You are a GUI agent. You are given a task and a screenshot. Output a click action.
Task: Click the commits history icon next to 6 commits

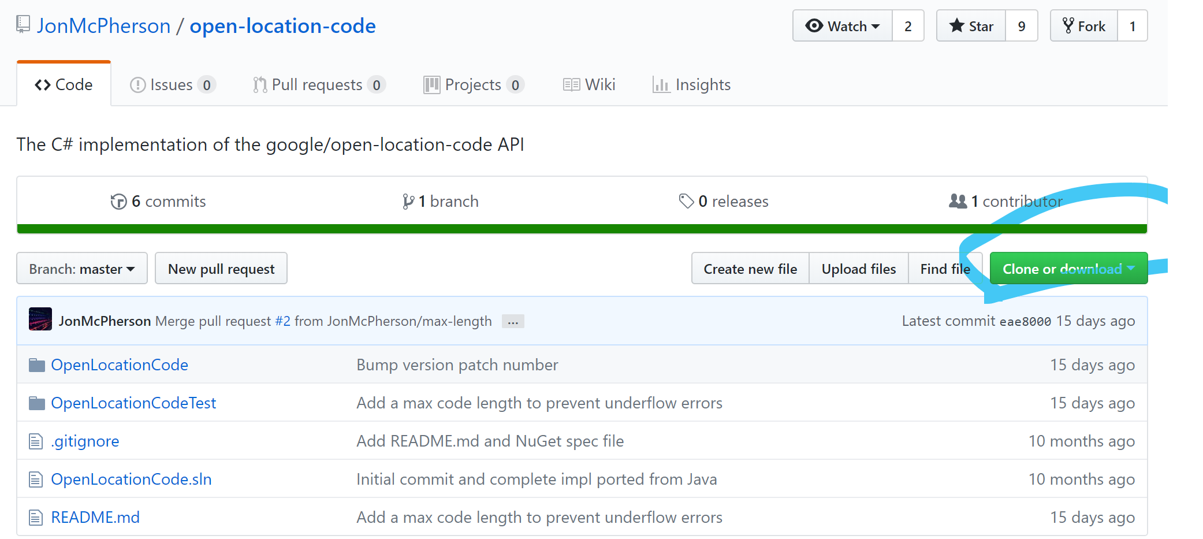(x=118, y=201)
